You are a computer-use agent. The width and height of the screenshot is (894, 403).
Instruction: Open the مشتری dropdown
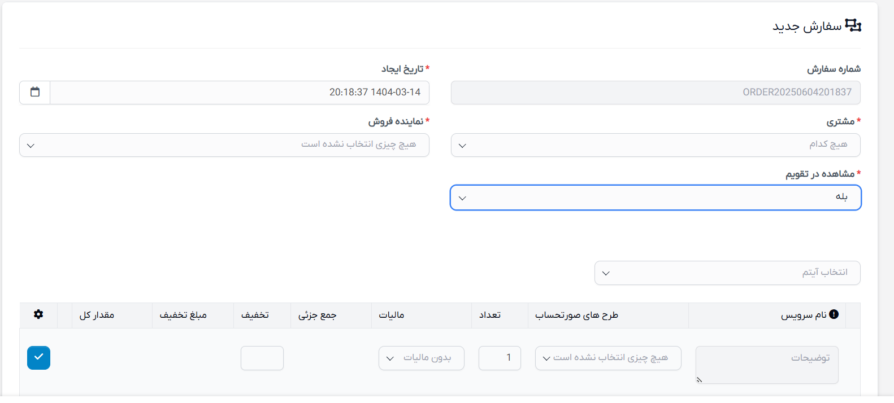pos(656,145)
